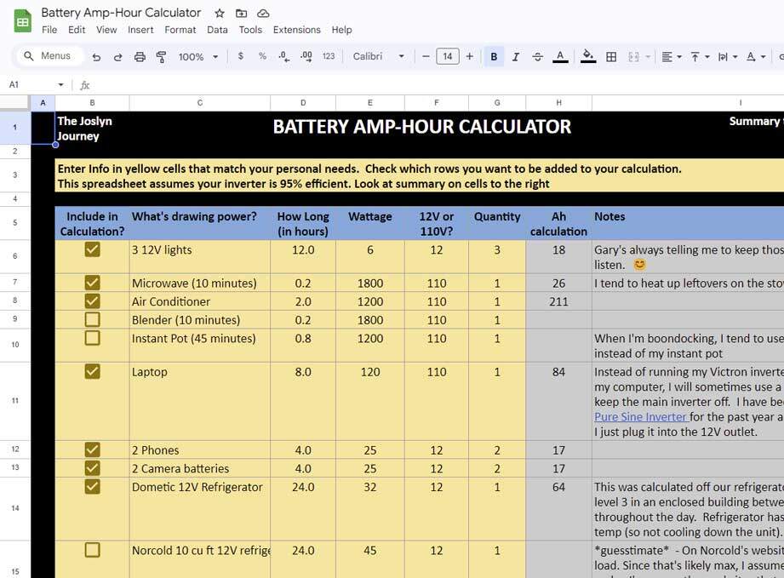The height and width of the screenshot is (578, 784).
Task: Select the Air Conditioner wattage cell 1200
Action: (370, 301)
